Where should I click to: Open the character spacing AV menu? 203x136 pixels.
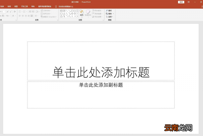tap(3, 16)
